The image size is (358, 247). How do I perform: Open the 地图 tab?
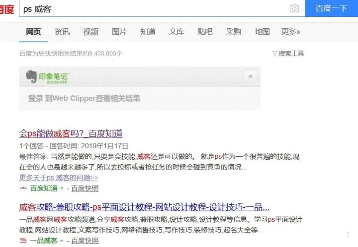(x=262, y=32)
